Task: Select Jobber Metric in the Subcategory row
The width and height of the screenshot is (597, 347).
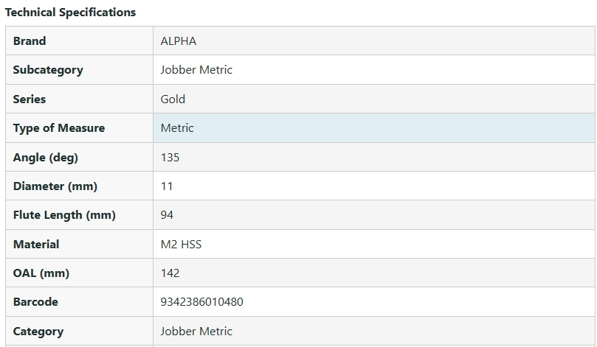Action: 196,70
